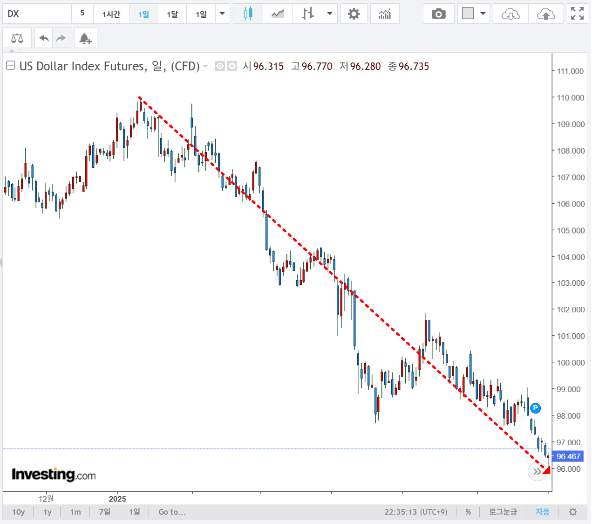Viewport: 592px width, 524px height.
Task: Select the bar chart style icon
Action: (307, 14)
